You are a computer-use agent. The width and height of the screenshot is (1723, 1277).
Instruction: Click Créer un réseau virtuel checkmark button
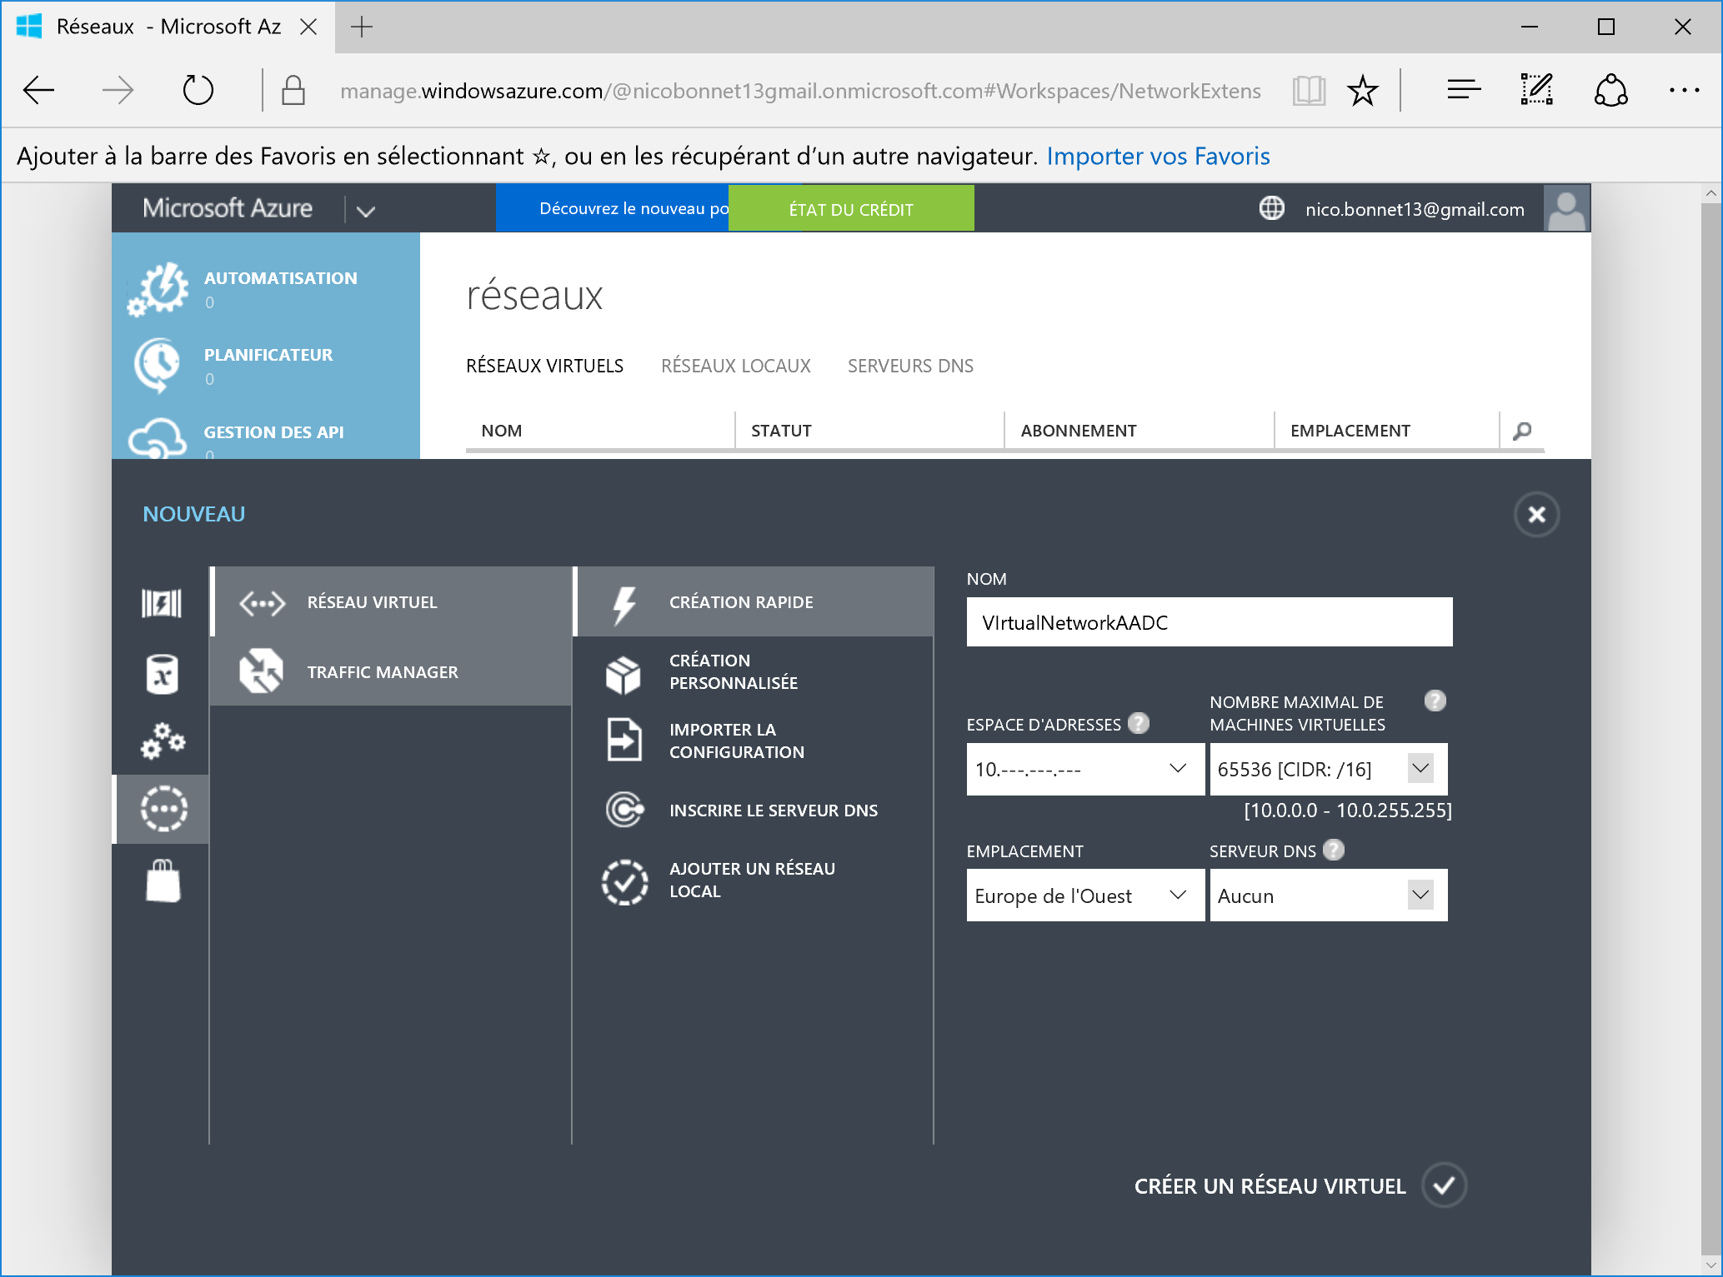(x=1444, y=1185)
